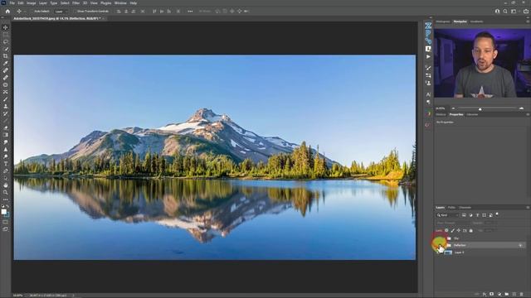Open Layers panel flyout menu
This screenshot has height=298, width=531.
point(528,208)
